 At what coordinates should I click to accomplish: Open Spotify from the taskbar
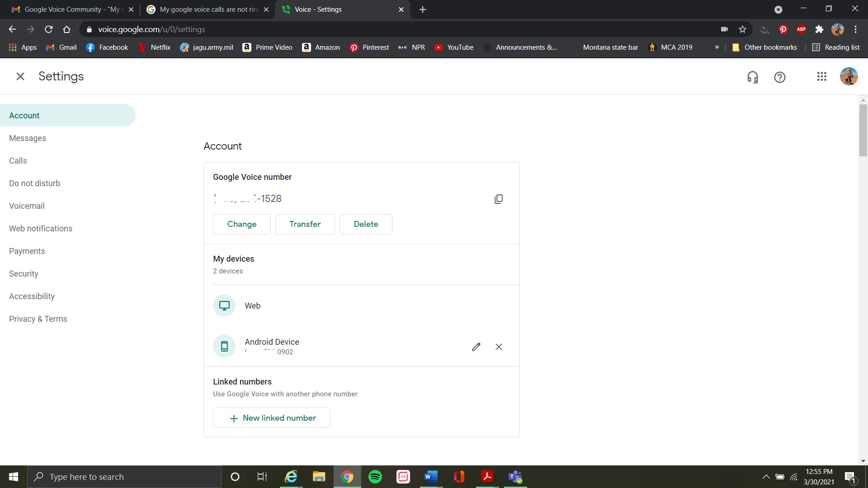click(375, 477)
